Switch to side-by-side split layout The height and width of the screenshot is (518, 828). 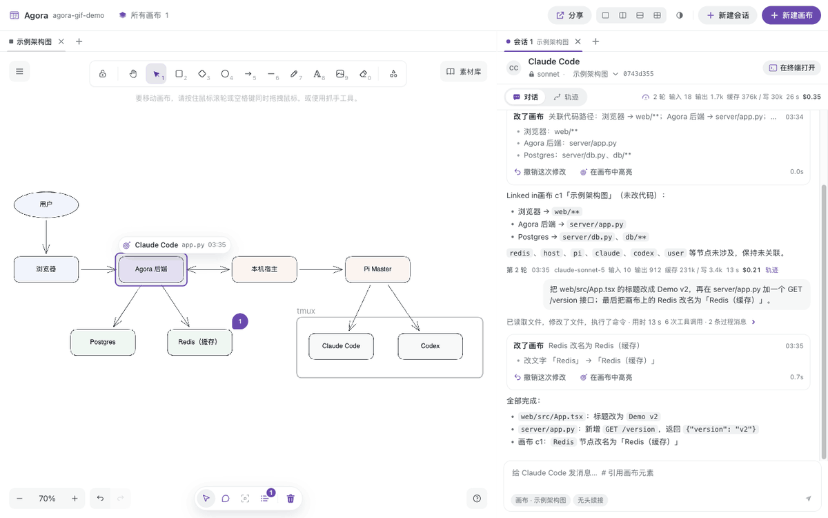(x=623, y=15)
